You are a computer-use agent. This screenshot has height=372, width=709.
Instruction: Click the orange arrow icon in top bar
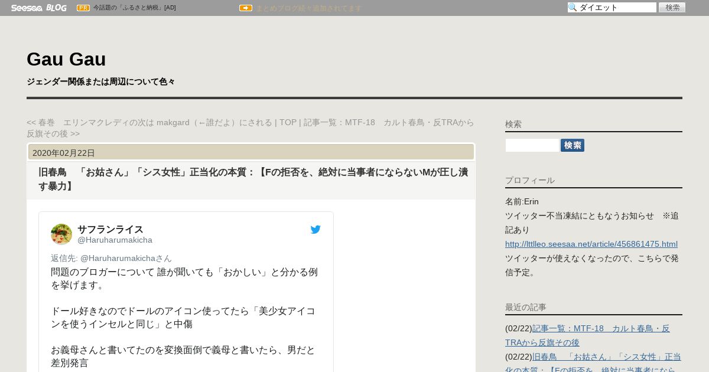coord(246,8)
